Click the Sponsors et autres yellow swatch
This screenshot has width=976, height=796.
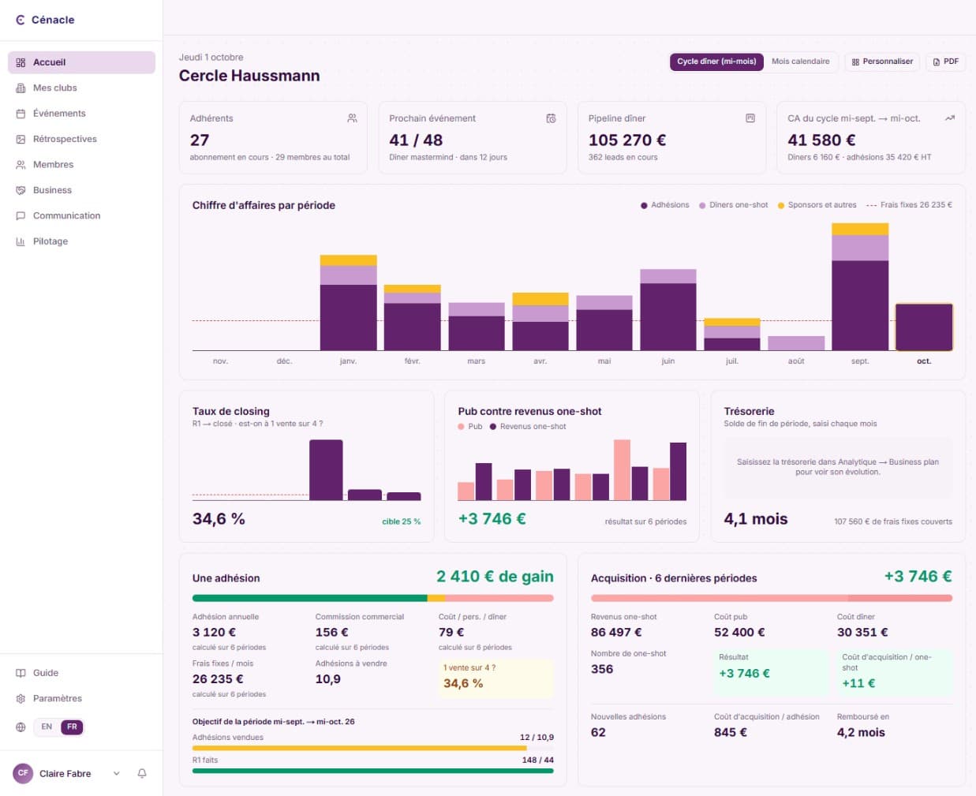pyautogui.click(x=781, y=206)
